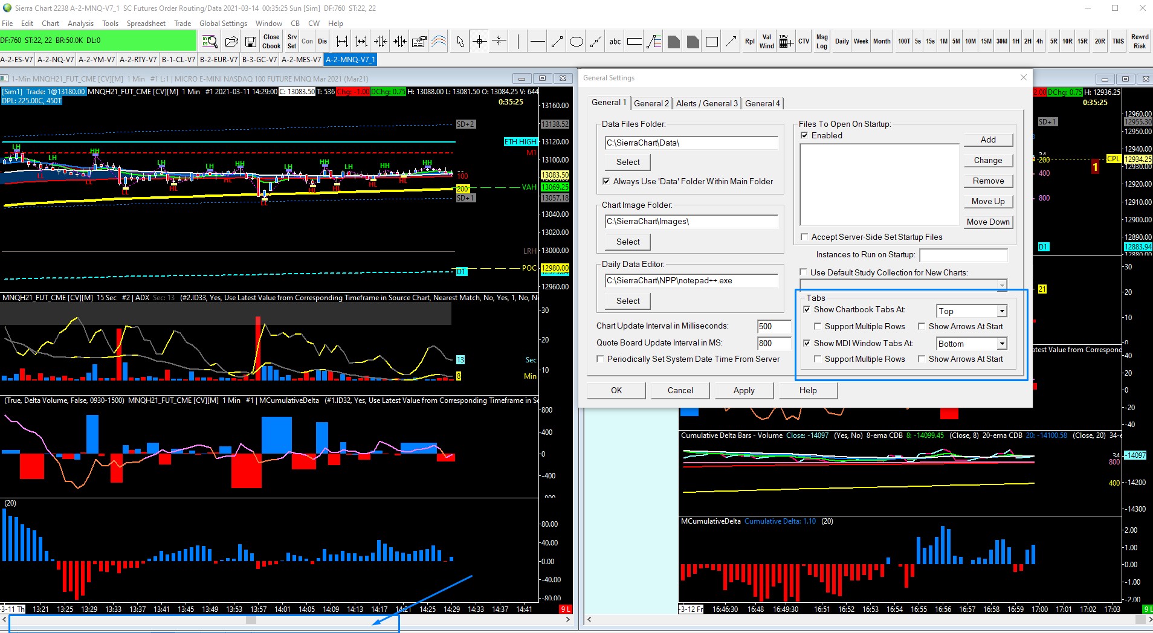Select the pointer cursor tool

tap(460, 42)
